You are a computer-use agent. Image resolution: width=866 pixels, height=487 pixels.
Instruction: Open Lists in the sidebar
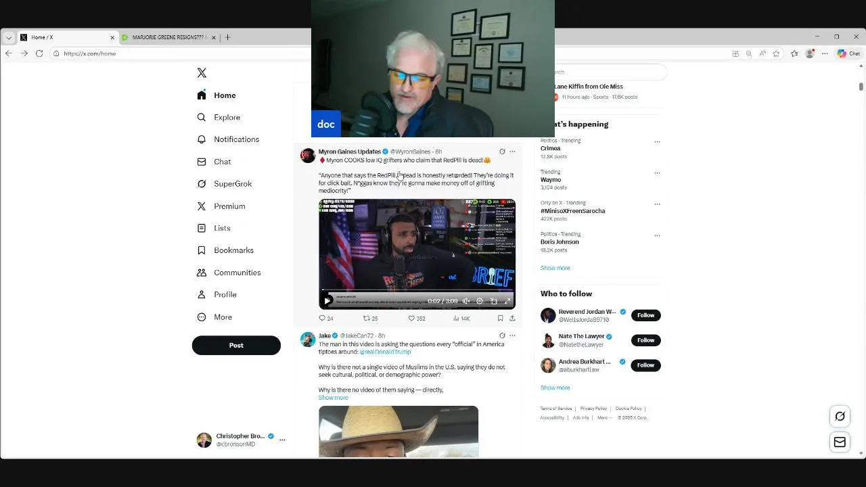tap(214, 228)
